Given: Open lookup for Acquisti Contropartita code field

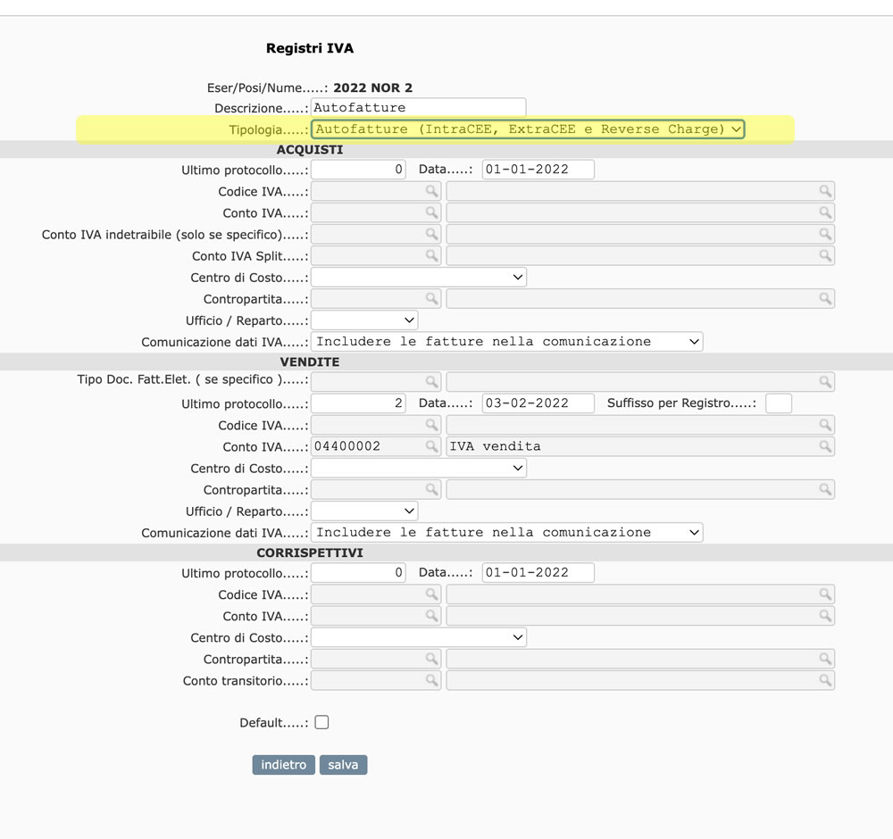Looking at the screenshot, I should [x=431, y=299].
